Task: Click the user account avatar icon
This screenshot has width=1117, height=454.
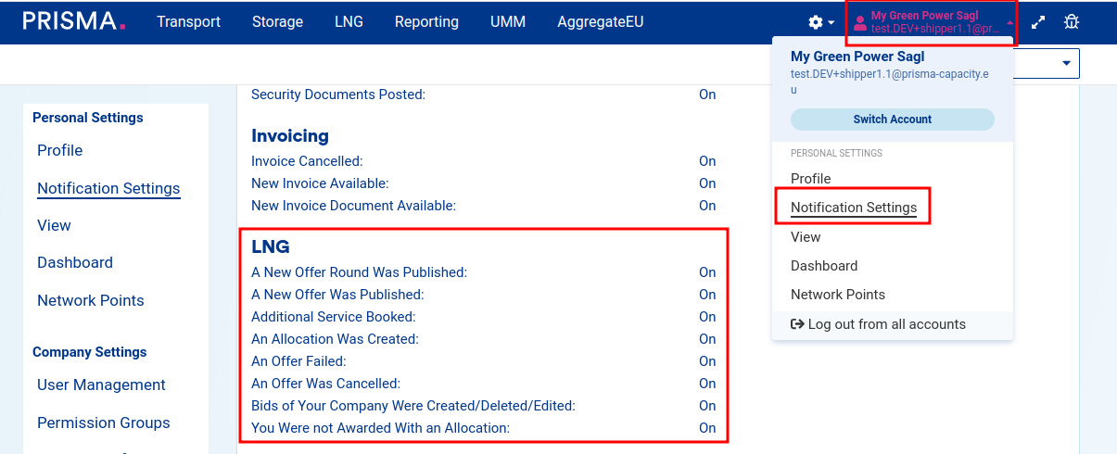Action: click(x=859, y=23)
